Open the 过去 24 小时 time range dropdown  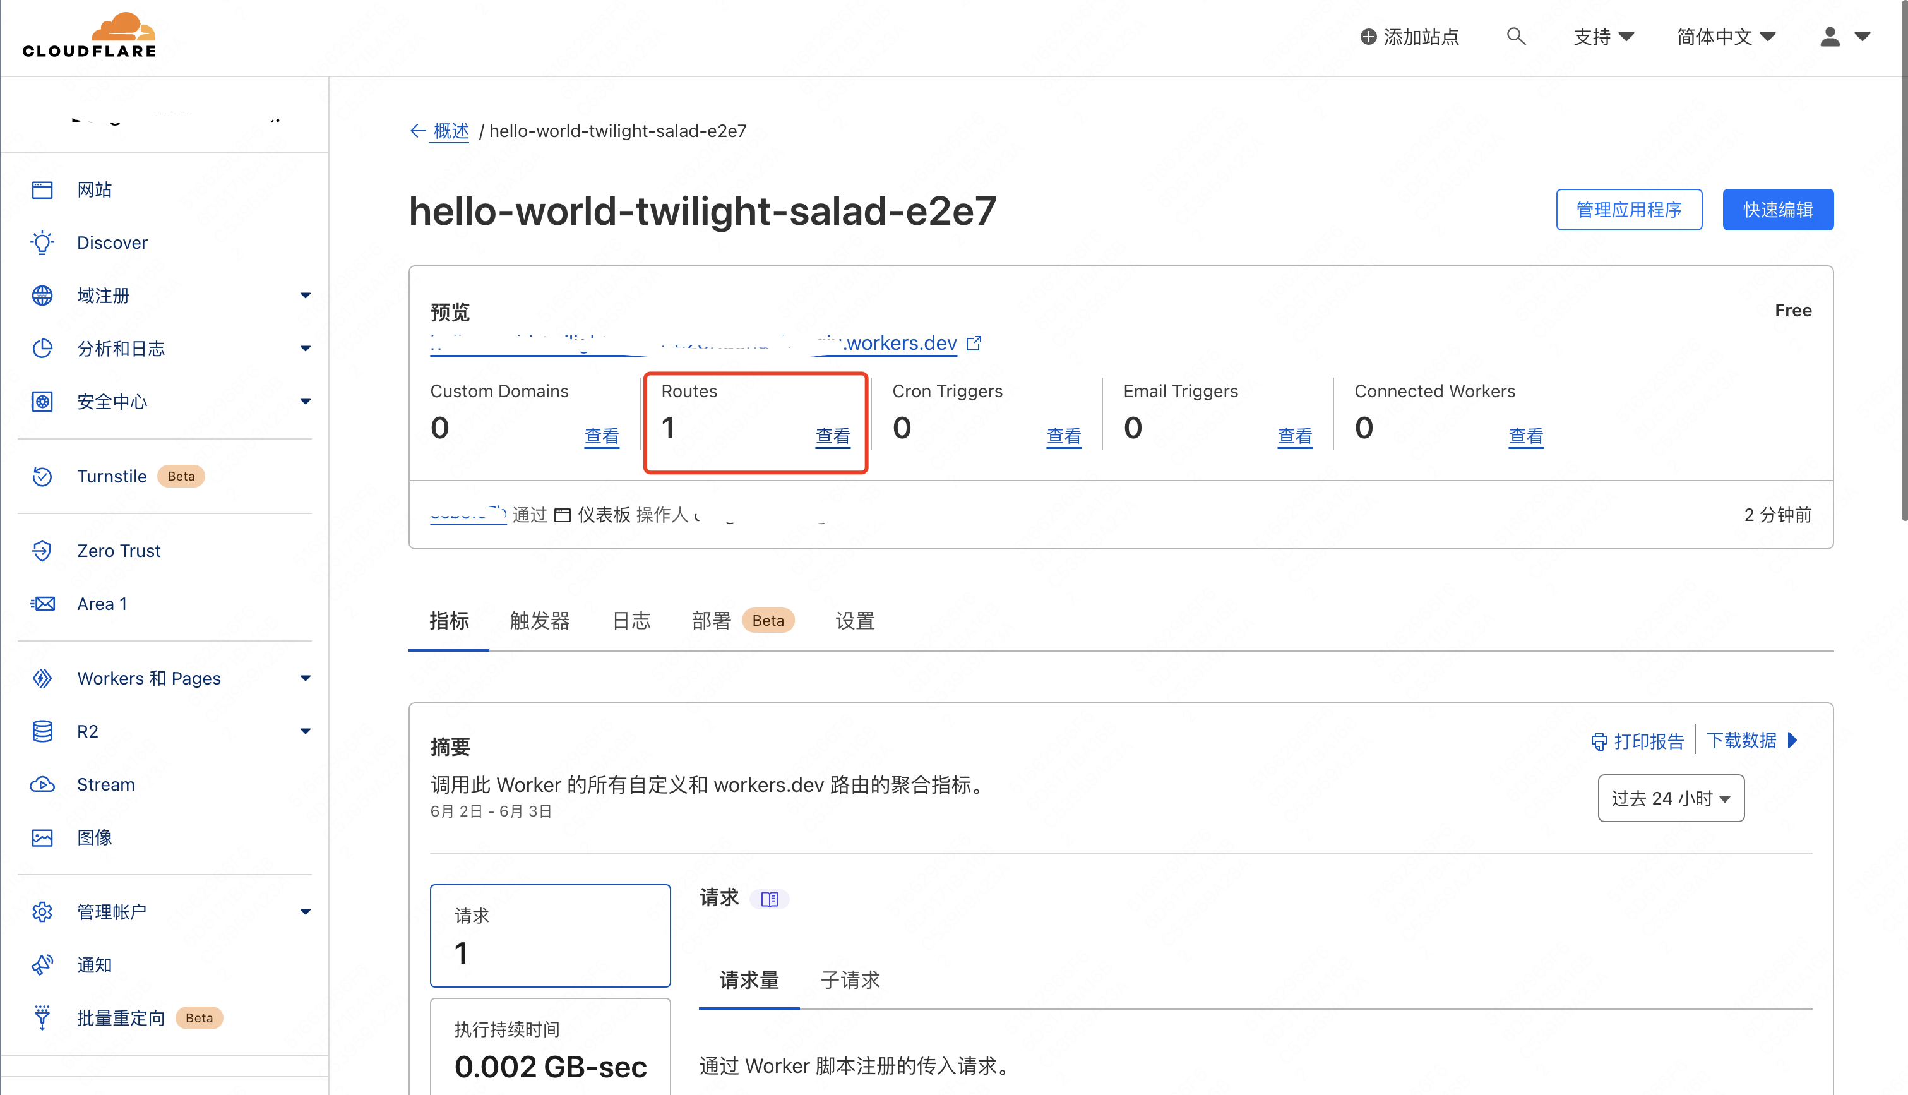coord(1671,798)
